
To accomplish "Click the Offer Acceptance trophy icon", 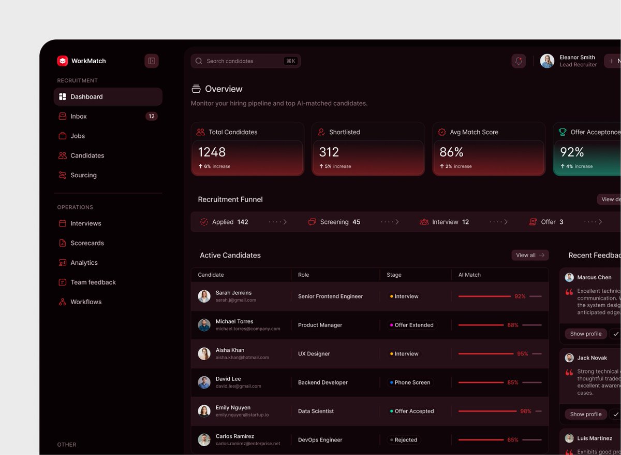I will (563, 132).
